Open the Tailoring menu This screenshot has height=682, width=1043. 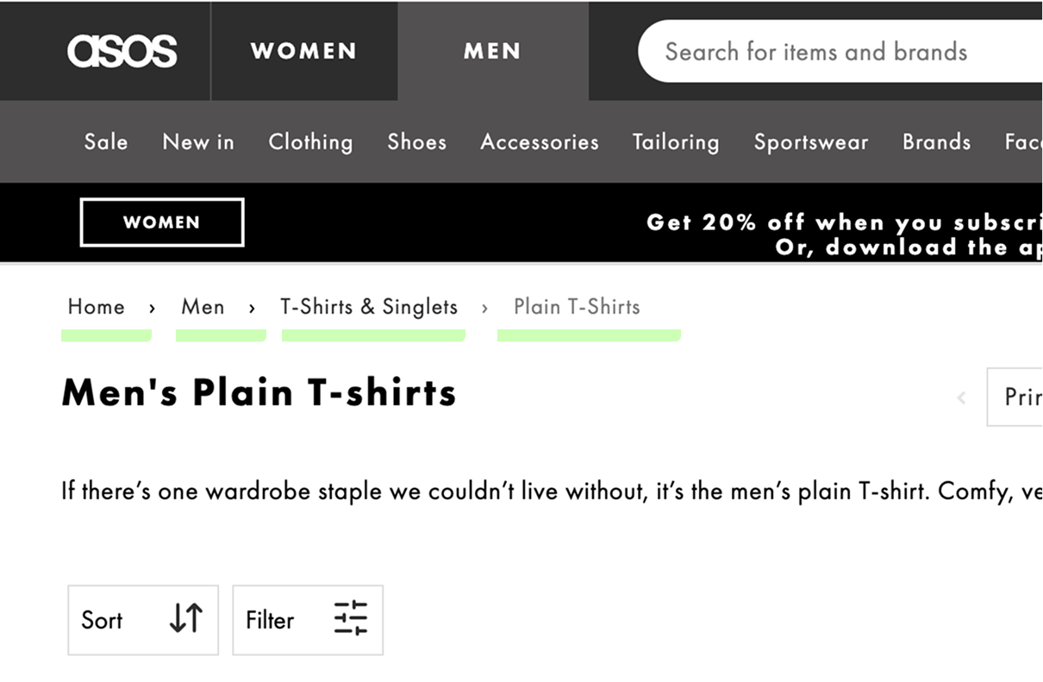(676, 141)
